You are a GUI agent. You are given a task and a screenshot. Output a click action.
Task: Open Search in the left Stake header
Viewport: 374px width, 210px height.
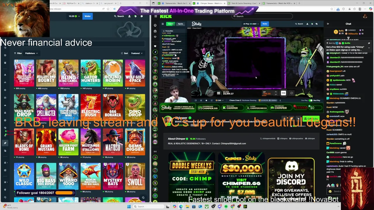tap(119, 16)
